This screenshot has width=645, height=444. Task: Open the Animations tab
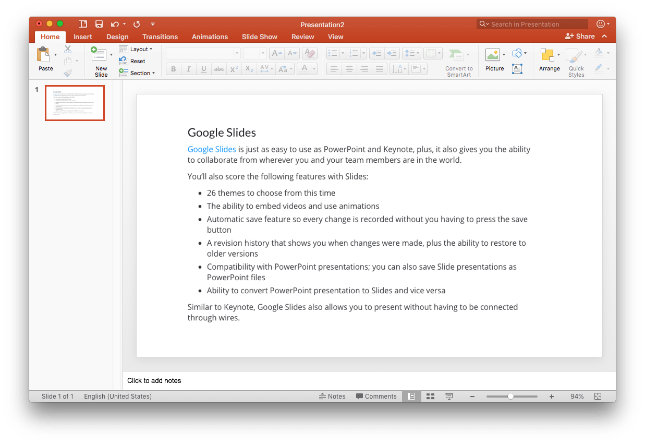(210, 37)
